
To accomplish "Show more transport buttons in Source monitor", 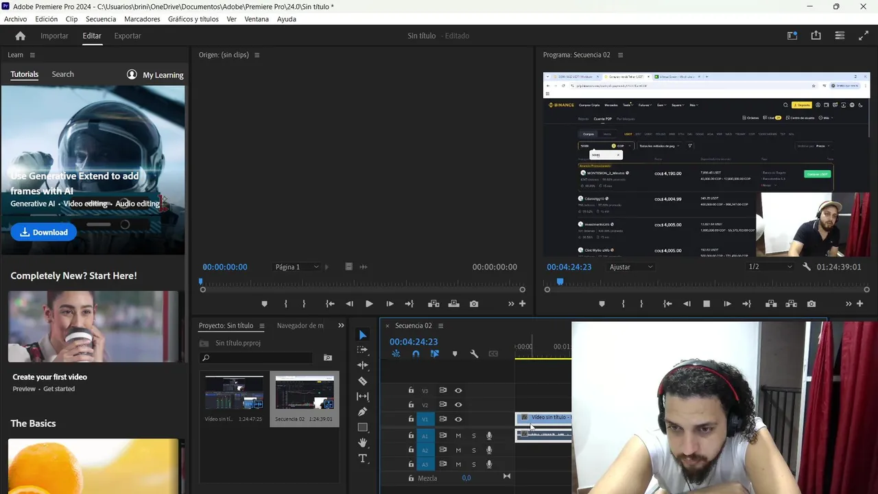I will click(511, 304).
